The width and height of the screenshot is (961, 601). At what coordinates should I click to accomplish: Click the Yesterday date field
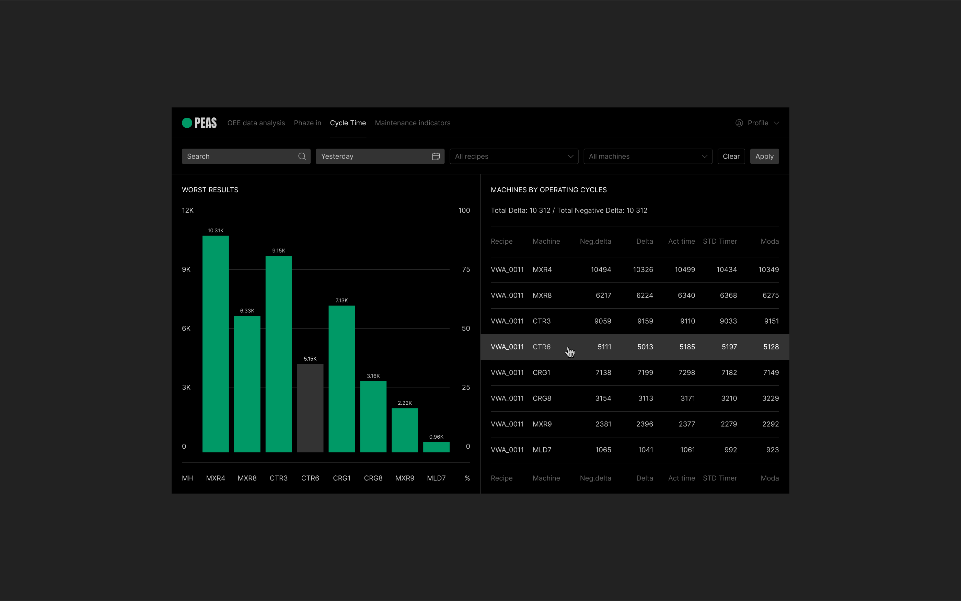click(x=374, y=156)
